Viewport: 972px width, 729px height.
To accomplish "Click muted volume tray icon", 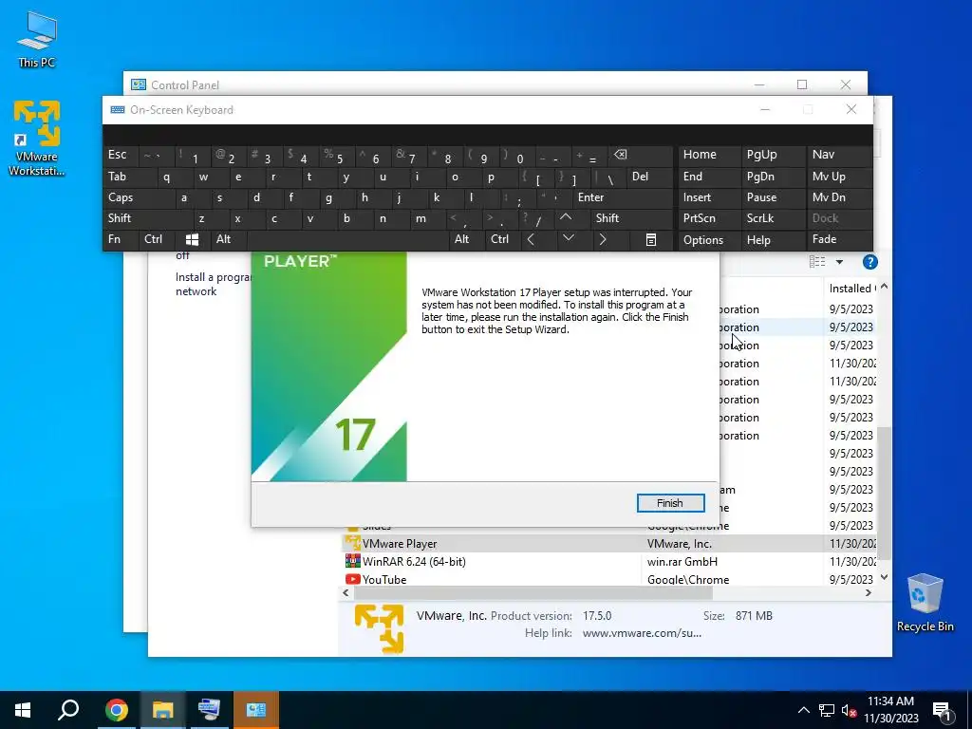I will click(850, 710).
